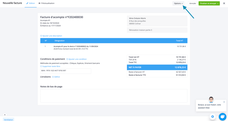Click the Désignation column header
The width and height of the screenshot is (228, 121).
point(59,41)
